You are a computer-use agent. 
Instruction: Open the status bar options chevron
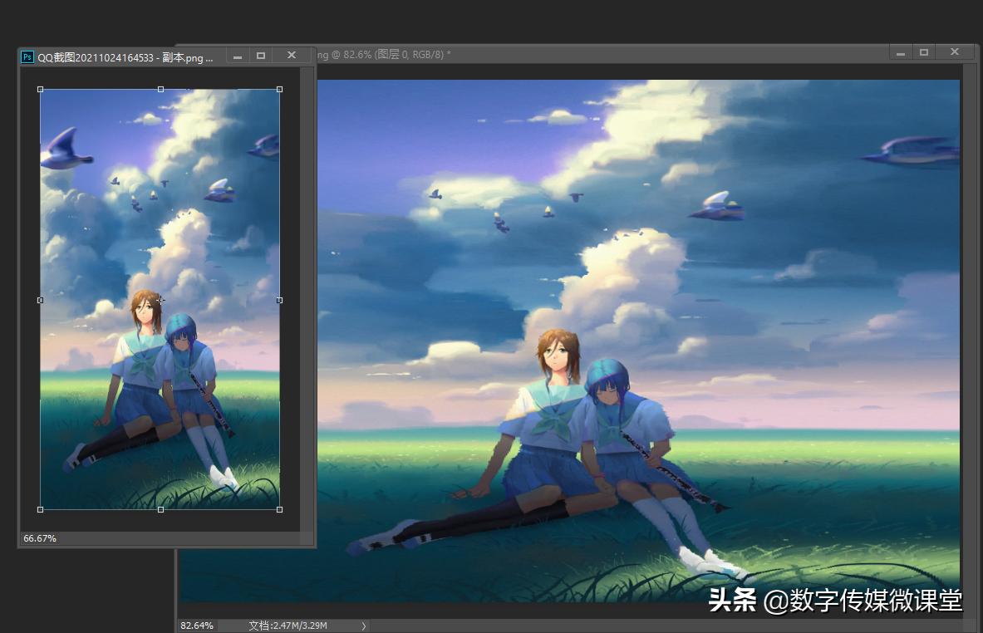tap(363, 626)
